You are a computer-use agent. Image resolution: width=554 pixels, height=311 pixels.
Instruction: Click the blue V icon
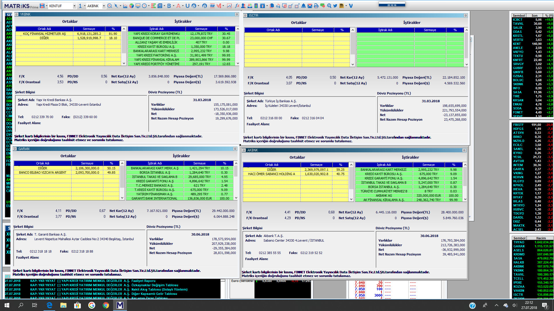click(x=351, y=6)
